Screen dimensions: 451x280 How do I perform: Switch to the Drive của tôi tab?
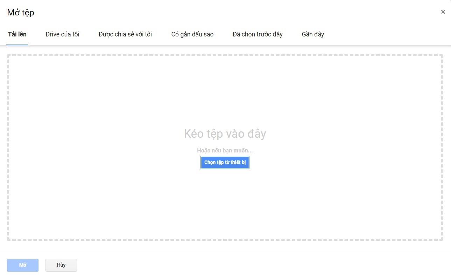click(62, 34)
